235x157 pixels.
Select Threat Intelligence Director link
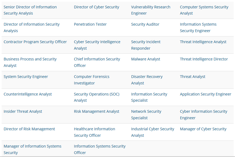pos(204,59)
